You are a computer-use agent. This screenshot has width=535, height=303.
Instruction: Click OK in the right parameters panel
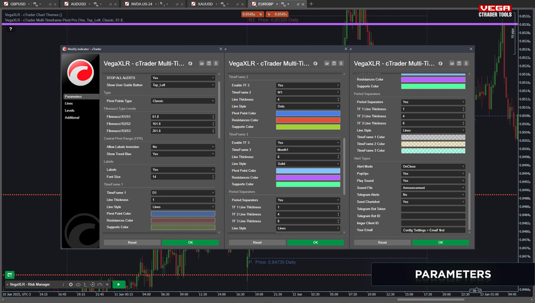[x=440, y=243]
